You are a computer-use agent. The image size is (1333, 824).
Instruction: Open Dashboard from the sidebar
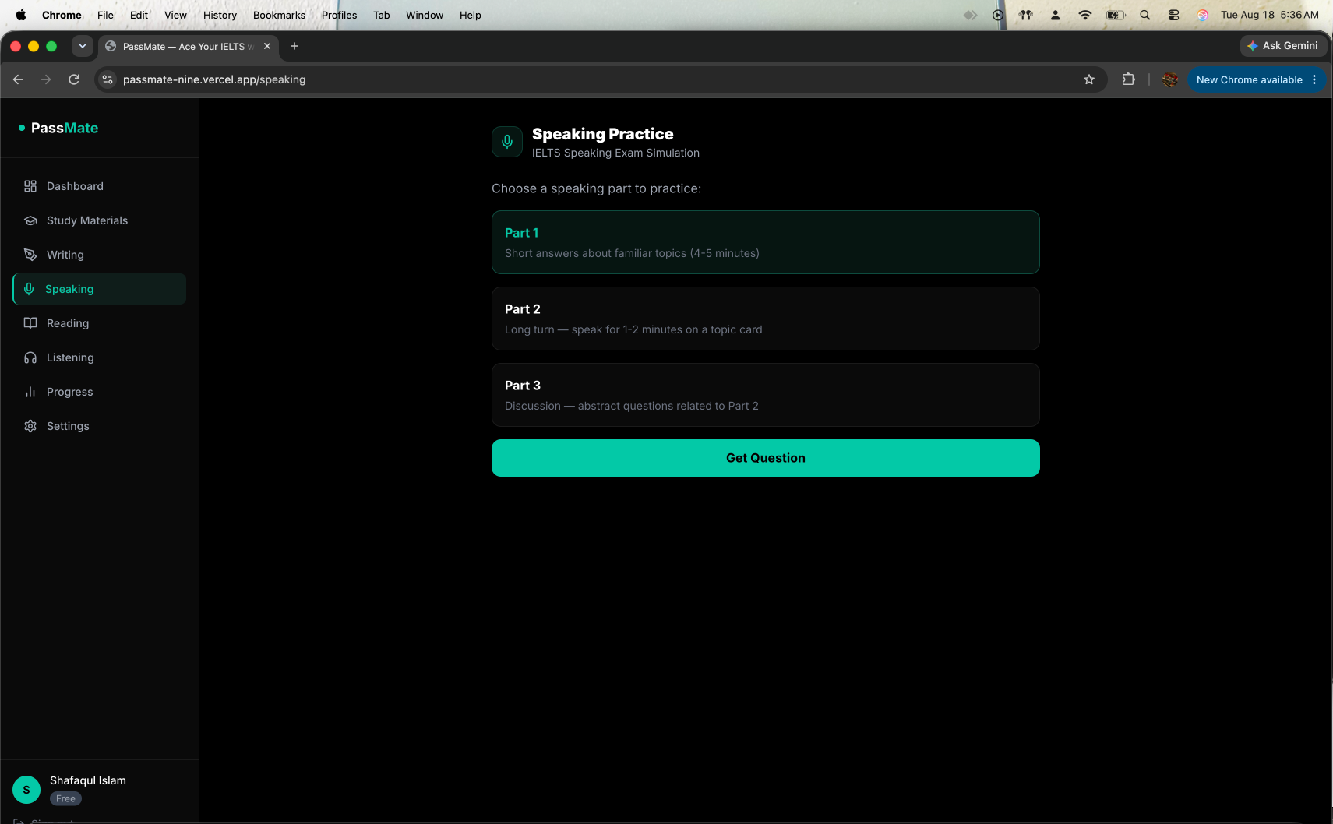click(x=100, y=186)
